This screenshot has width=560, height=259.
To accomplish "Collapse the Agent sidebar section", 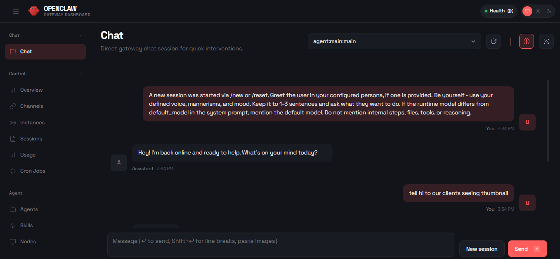I will click(80, 193).
